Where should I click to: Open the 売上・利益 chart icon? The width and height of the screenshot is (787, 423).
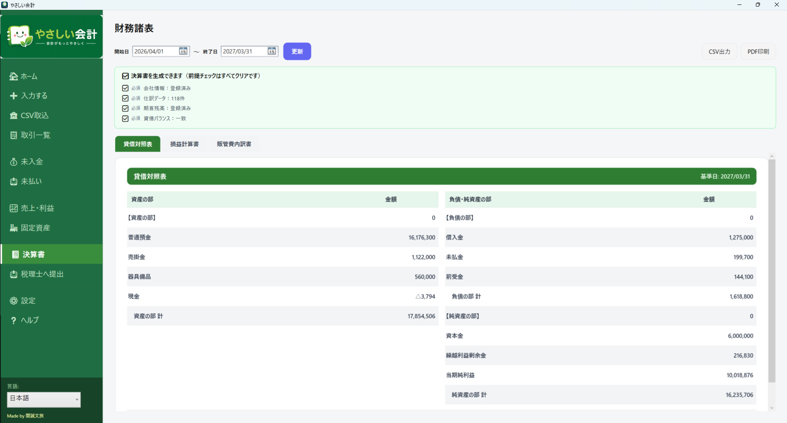coord(14,208)
